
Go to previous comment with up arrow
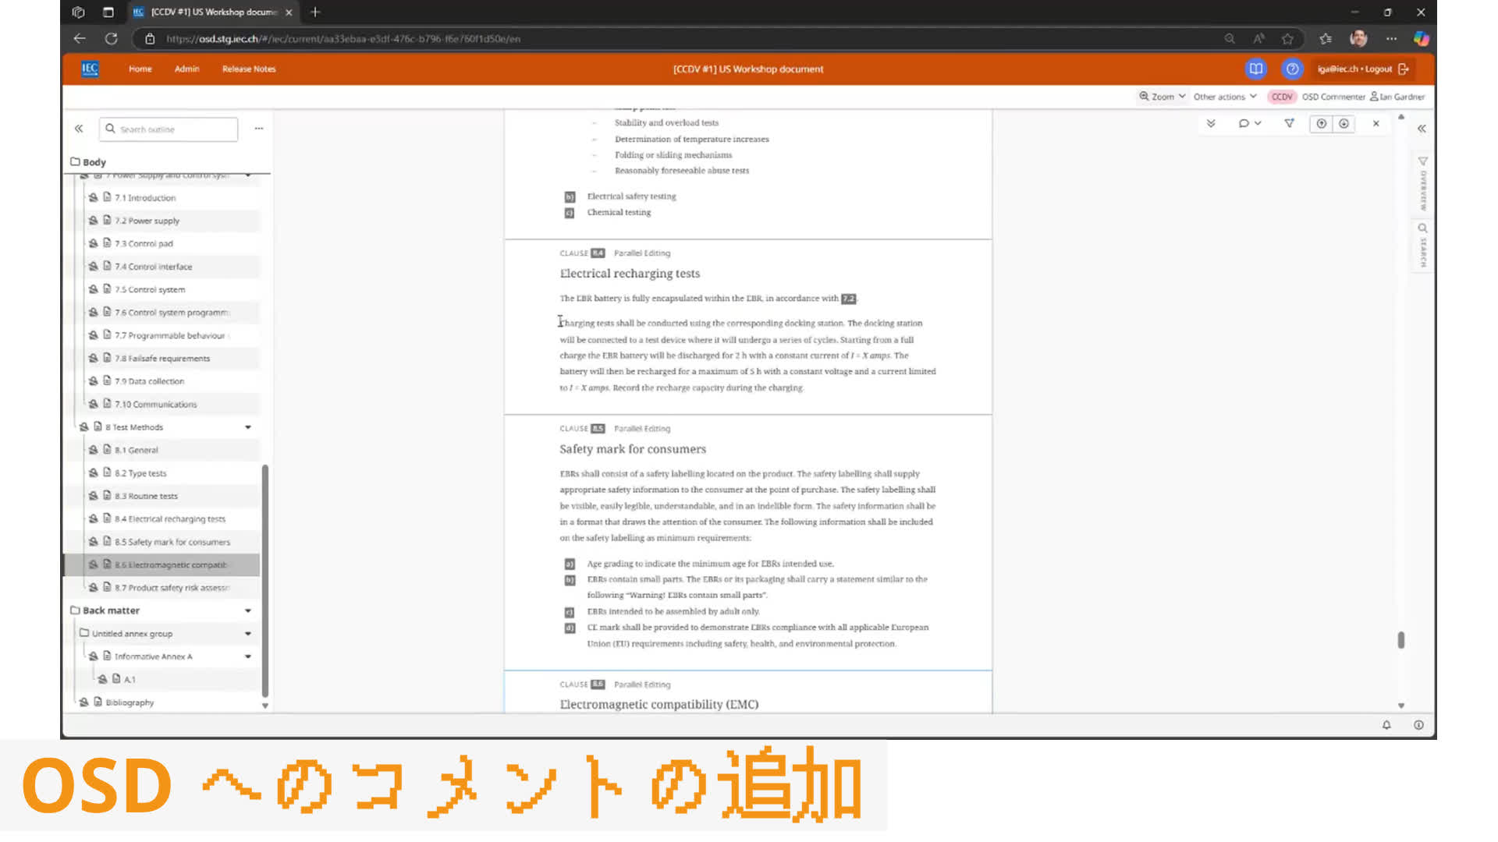point(1321,123)
